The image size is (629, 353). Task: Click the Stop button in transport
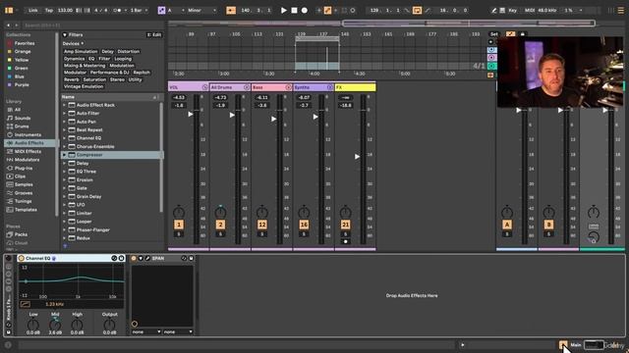click(x=294, y=10)
